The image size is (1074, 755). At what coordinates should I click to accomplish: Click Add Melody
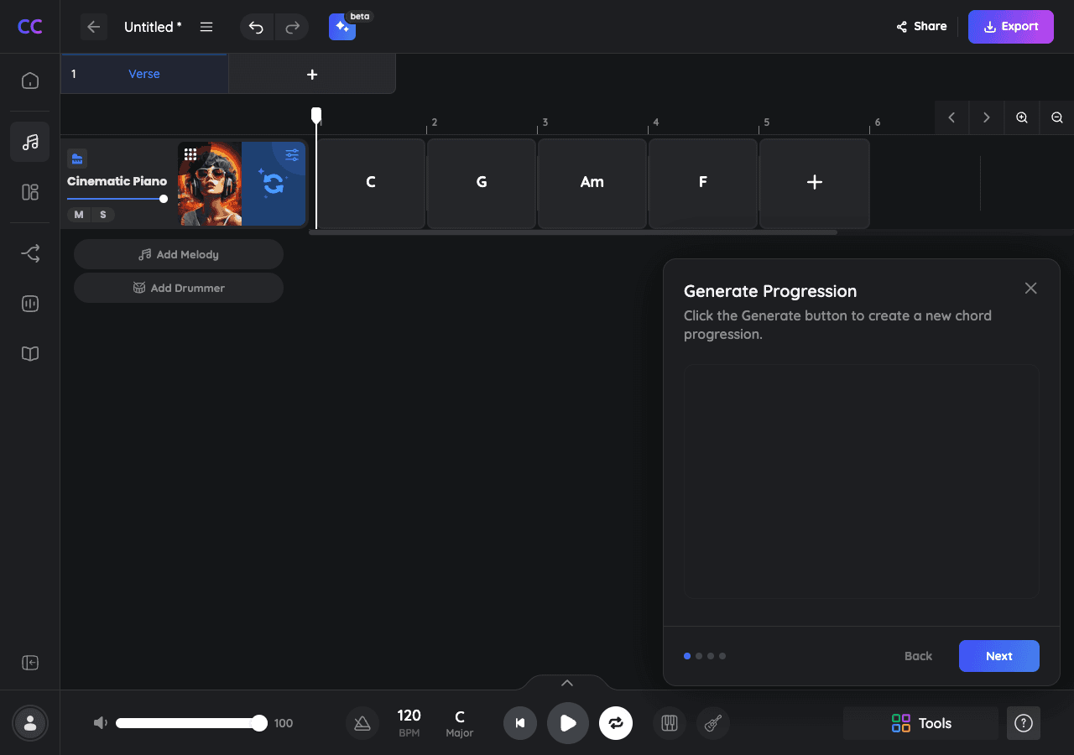click(x=179, y=254)
